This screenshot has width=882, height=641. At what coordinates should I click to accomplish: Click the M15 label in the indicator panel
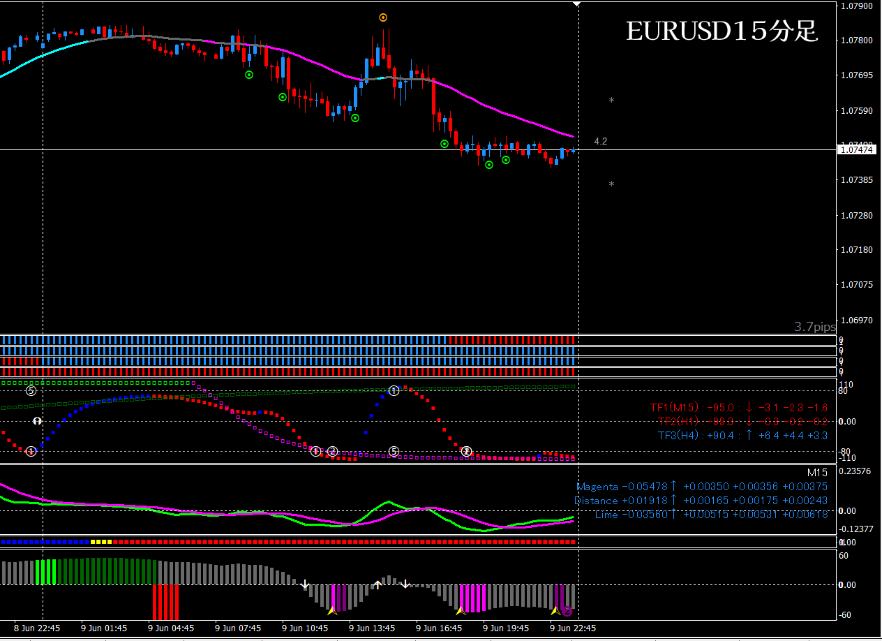point(817,473)
